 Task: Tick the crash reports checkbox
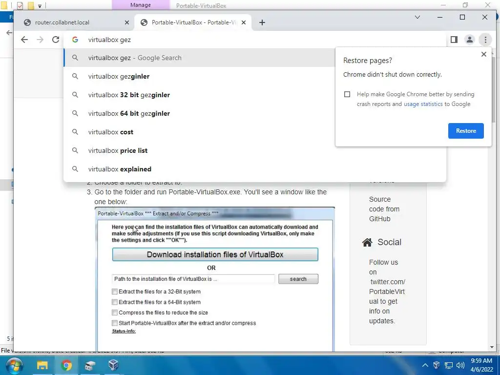(x=347, y=94)
